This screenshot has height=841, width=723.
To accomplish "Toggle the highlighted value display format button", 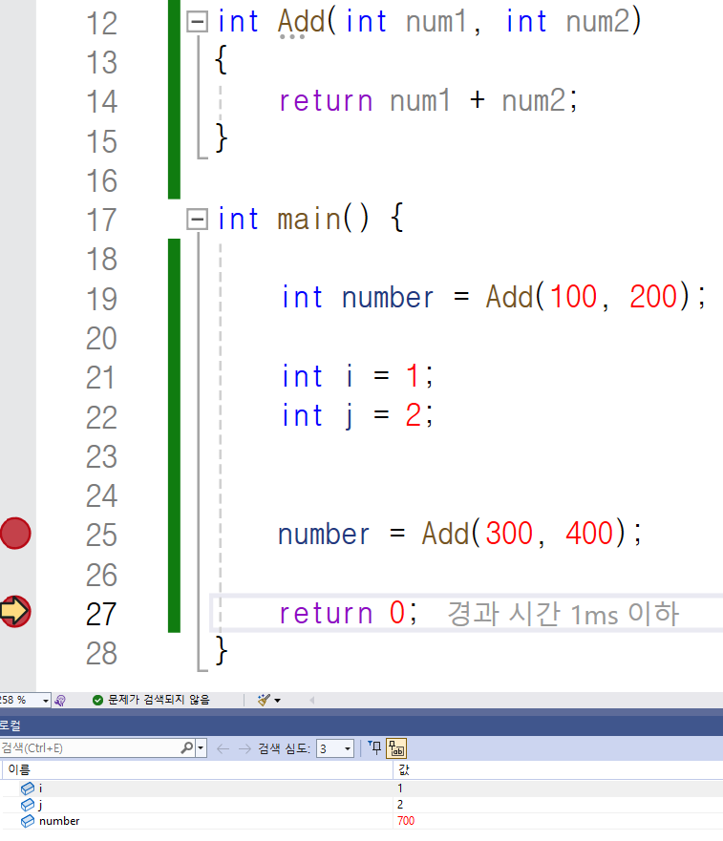I will point(396,748).
